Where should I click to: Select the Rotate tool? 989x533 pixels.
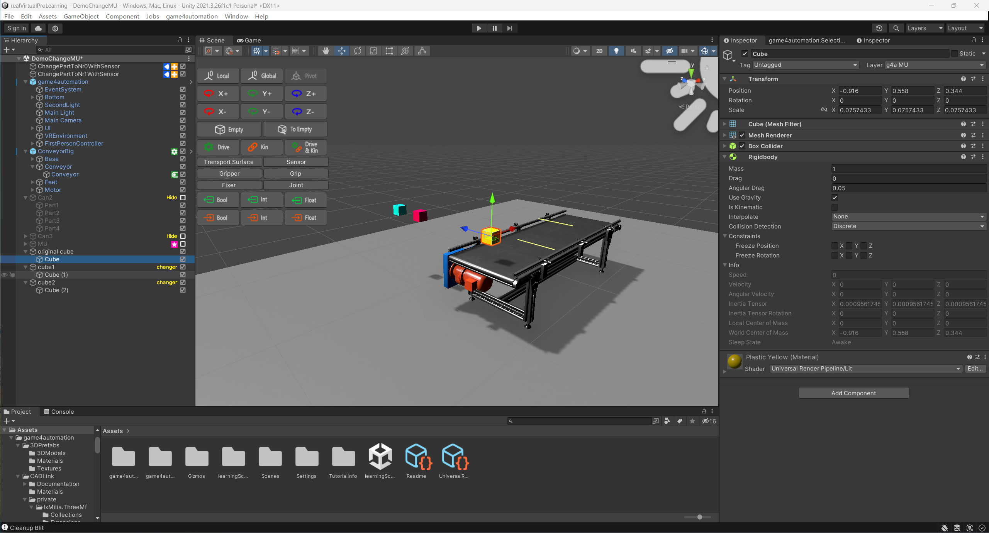pyautogui.click(x=358, y=51)
